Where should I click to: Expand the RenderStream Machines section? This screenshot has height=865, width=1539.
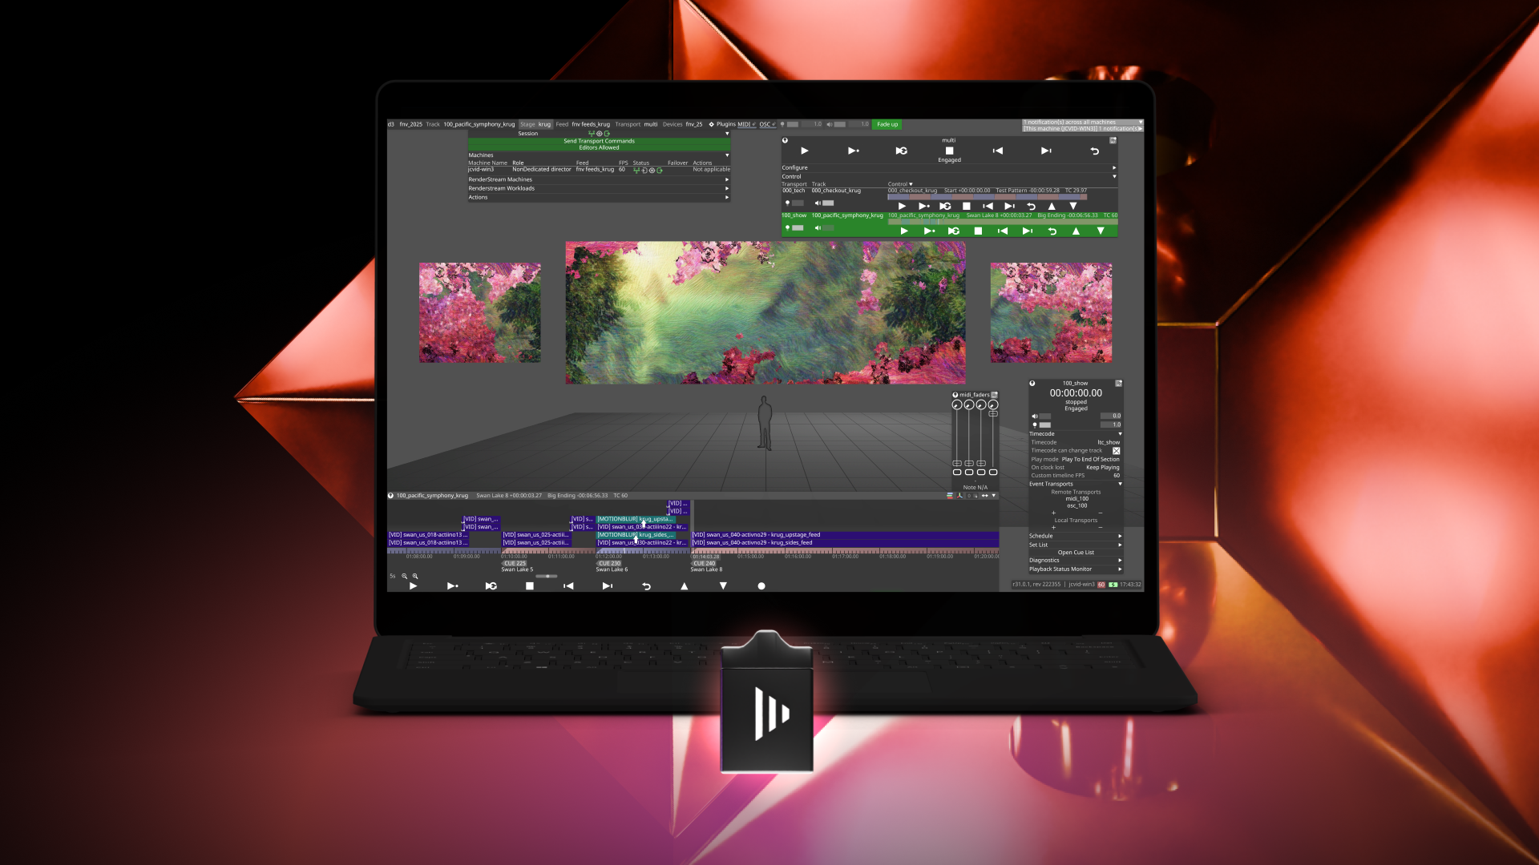tap(727, 179)
